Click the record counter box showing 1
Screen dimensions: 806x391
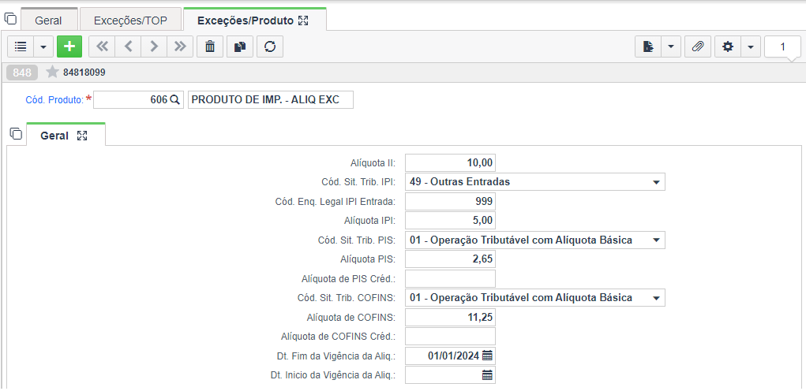tap(783, 47)
